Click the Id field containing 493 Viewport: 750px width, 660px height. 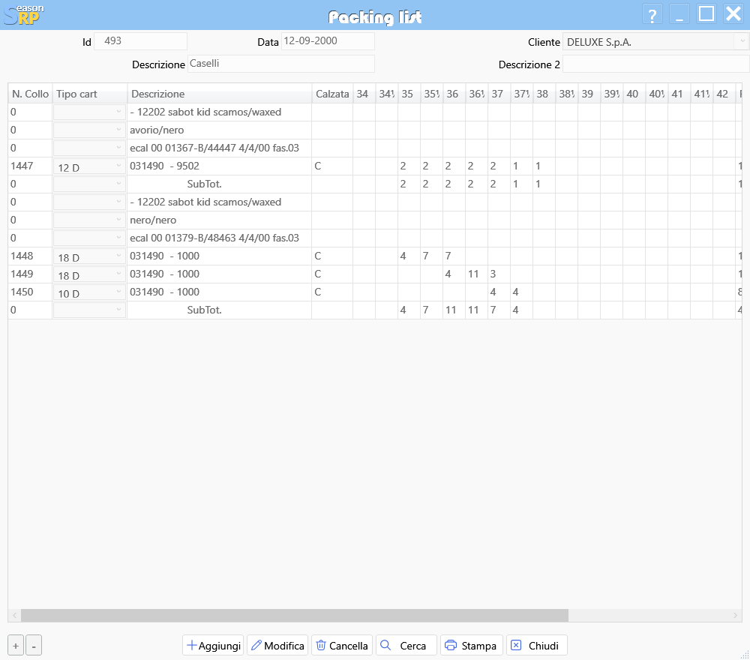(141, 41)
